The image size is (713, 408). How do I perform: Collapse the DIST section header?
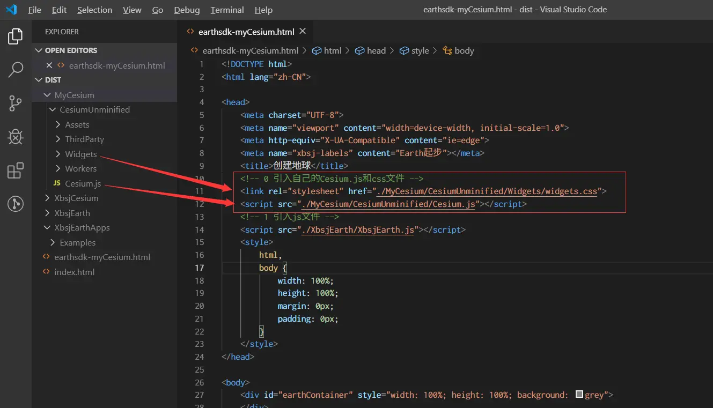coord(104,80)
